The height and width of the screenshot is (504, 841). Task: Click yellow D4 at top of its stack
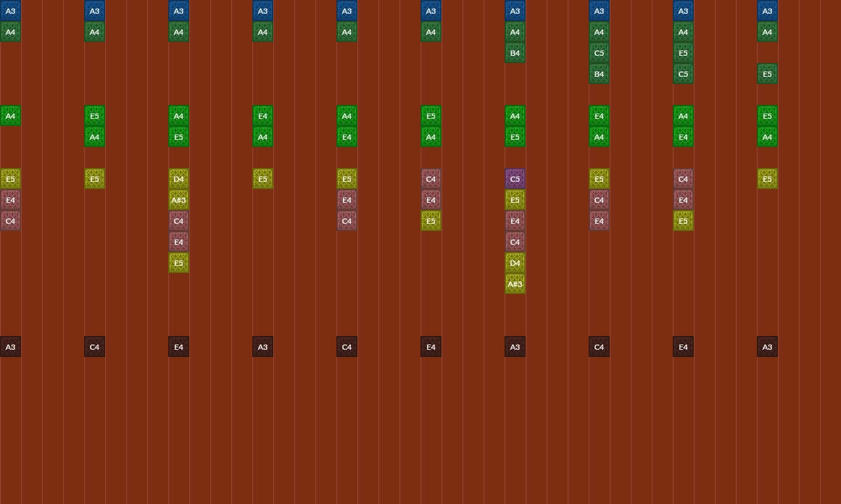pyautogui.click(x=179, y=178)
